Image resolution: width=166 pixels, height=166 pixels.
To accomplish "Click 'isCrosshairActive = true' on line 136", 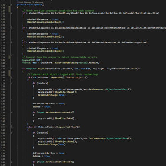I will pyautogui.click(x=48, y=104).
